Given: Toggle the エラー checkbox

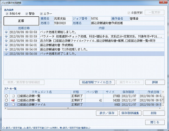Looking at the screenshot, I should [x=41, y=14].
